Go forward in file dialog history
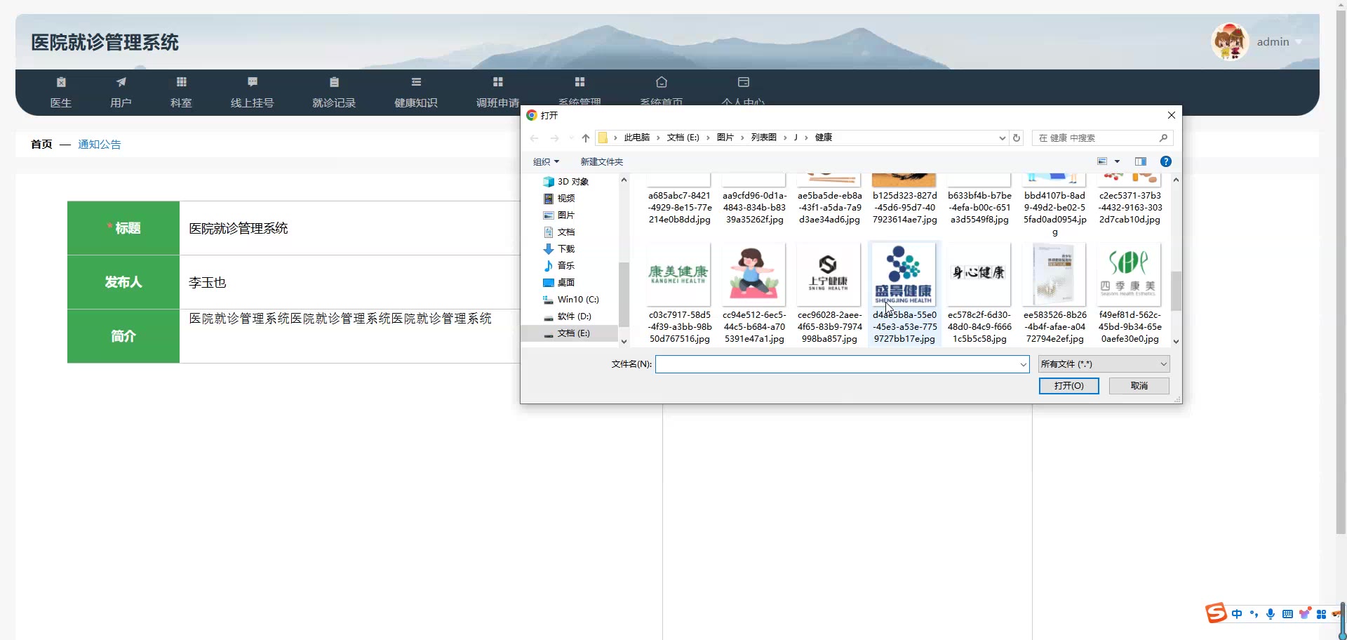The image size is (1347, 640). pyautogui.click(x=555, y=138)
